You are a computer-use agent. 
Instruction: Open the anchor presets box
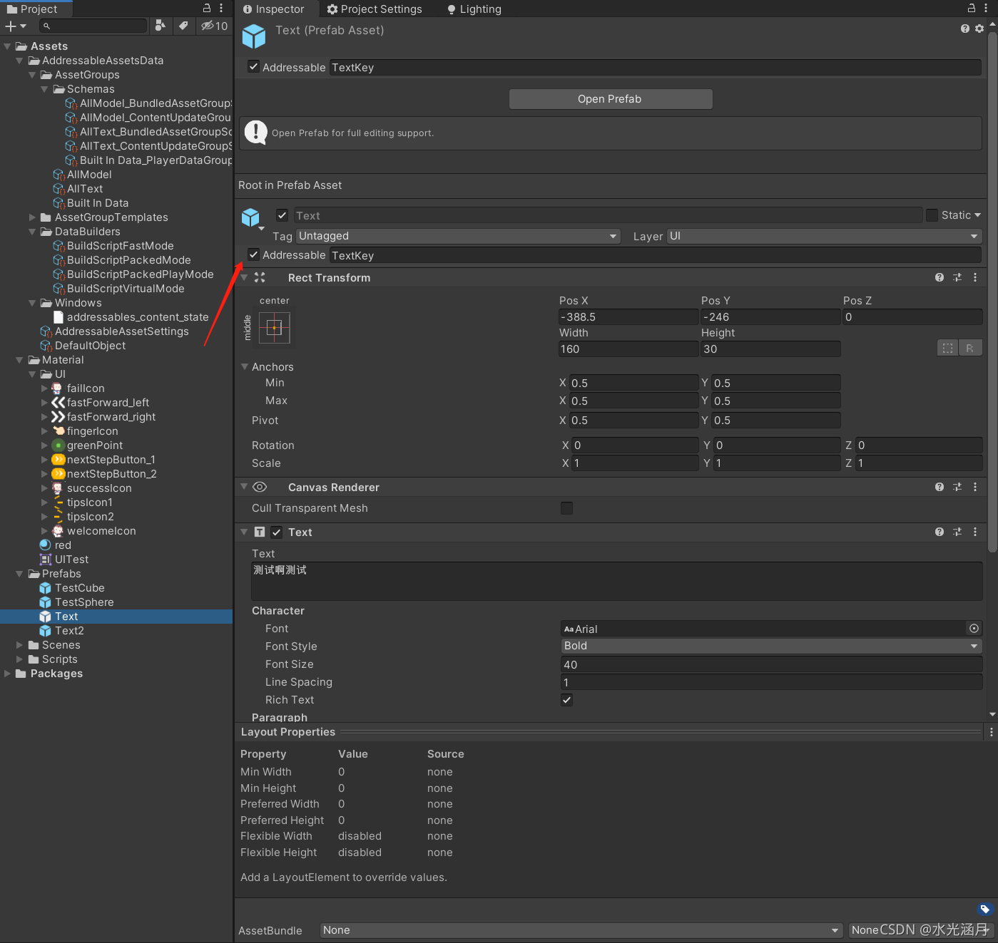(x=275, y=328)
